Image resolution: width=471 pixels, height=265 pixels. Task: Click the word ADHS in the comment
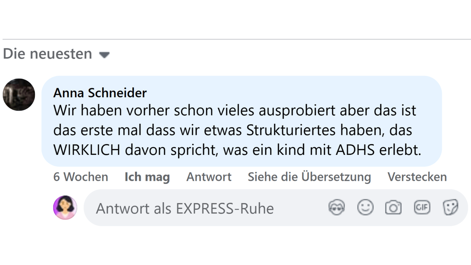coord(355,150)
